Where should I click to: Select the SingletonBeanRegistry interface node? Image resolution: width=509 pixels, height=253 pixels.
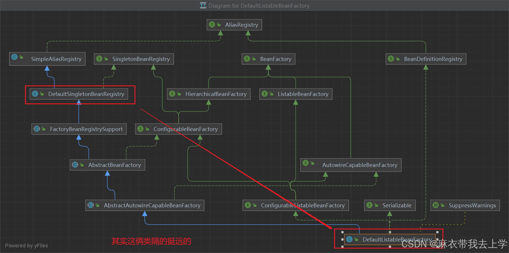pos(134,59)
